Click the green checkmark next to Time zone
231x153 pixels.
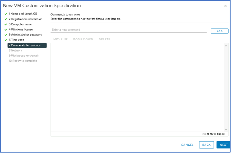click(x=6, y=40)
